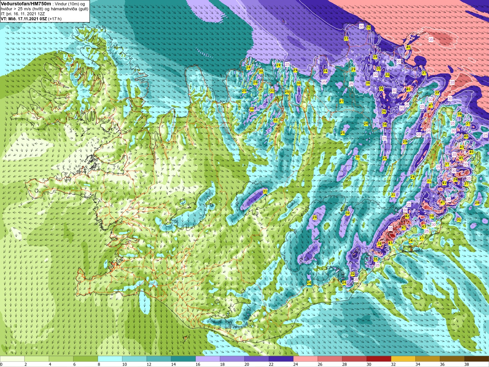Click the dark brown legend swatch right of 38

(x=477, y=359)
